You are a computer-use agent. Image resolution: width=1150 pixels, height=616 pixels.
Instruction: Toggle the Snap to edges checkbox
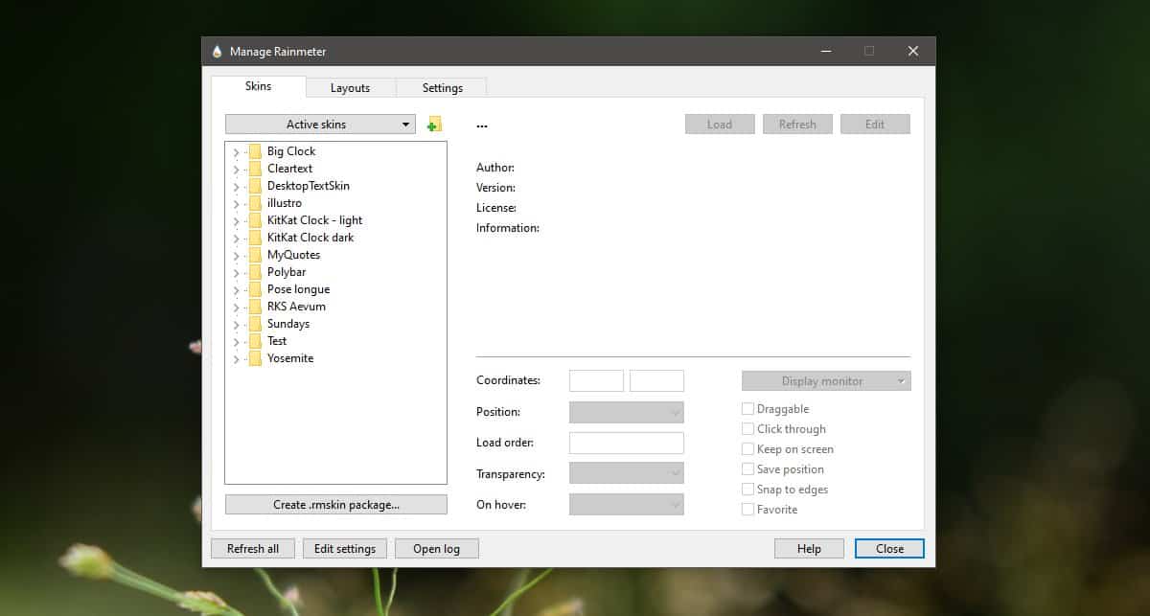coord(748,490)
